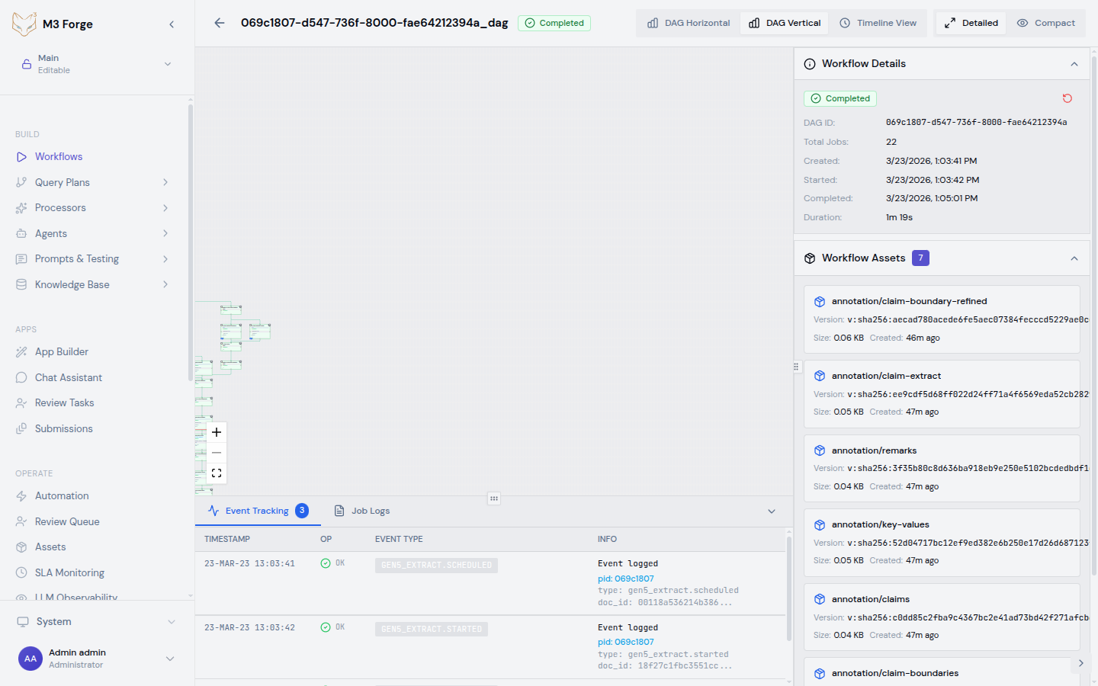
Task: Click the Completed status badge
Action: pyautogui.click(x=554, y=23)
